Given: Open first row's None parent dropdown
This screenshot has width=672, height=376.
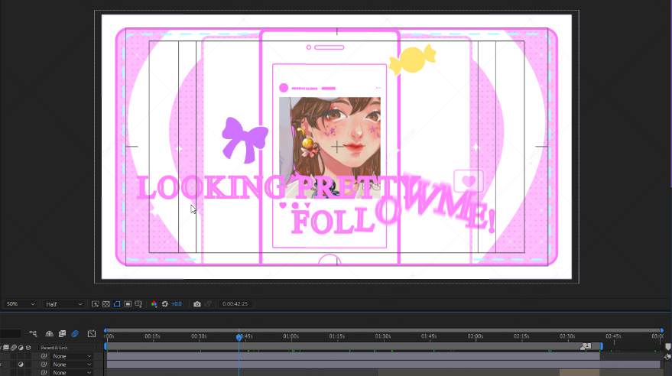Looking at the screenshot, I should click(x=72, y=356).
